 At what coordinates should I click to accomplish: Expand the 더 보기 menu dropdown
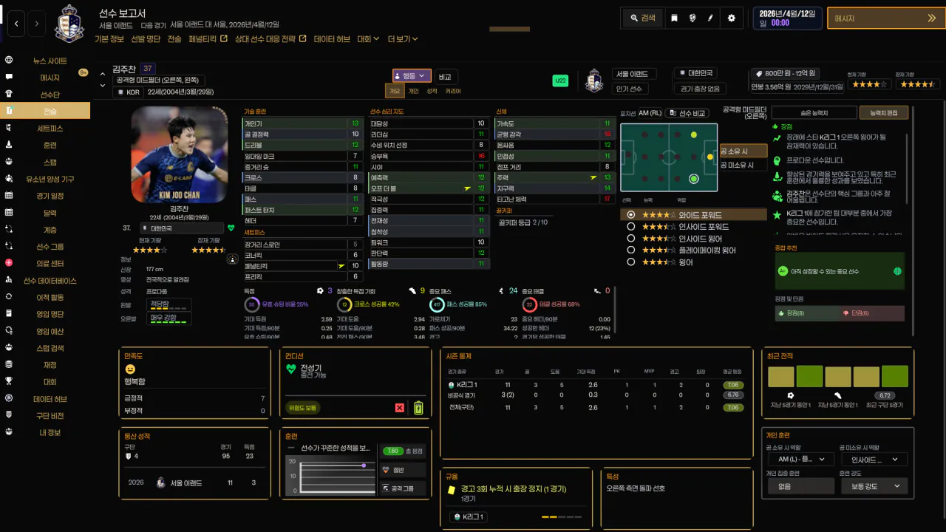pos(403,38)
